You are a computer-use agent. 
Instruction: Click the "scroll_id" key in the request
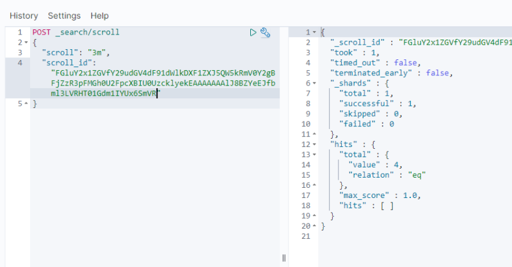point(67,63)
